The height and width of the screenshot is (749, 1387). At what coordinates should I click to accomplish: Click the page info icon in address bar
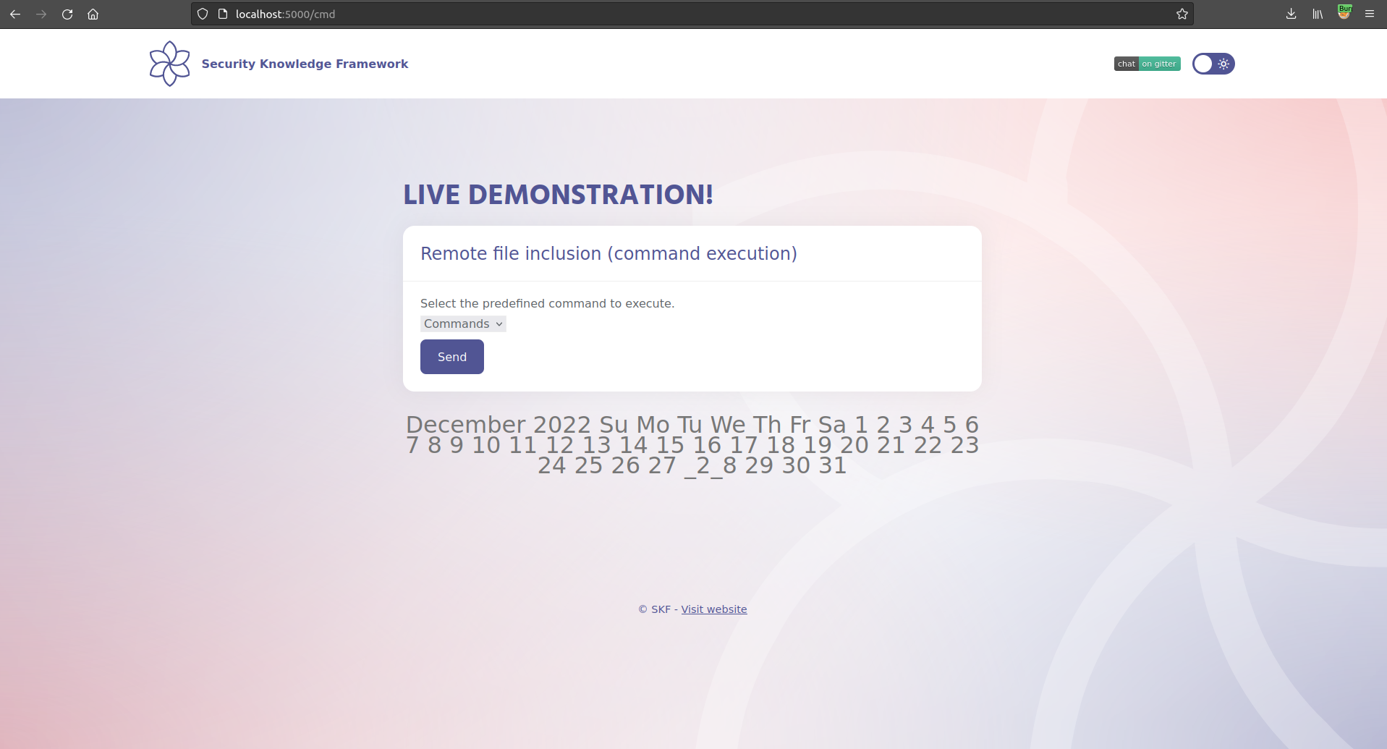tap(223, 14)
